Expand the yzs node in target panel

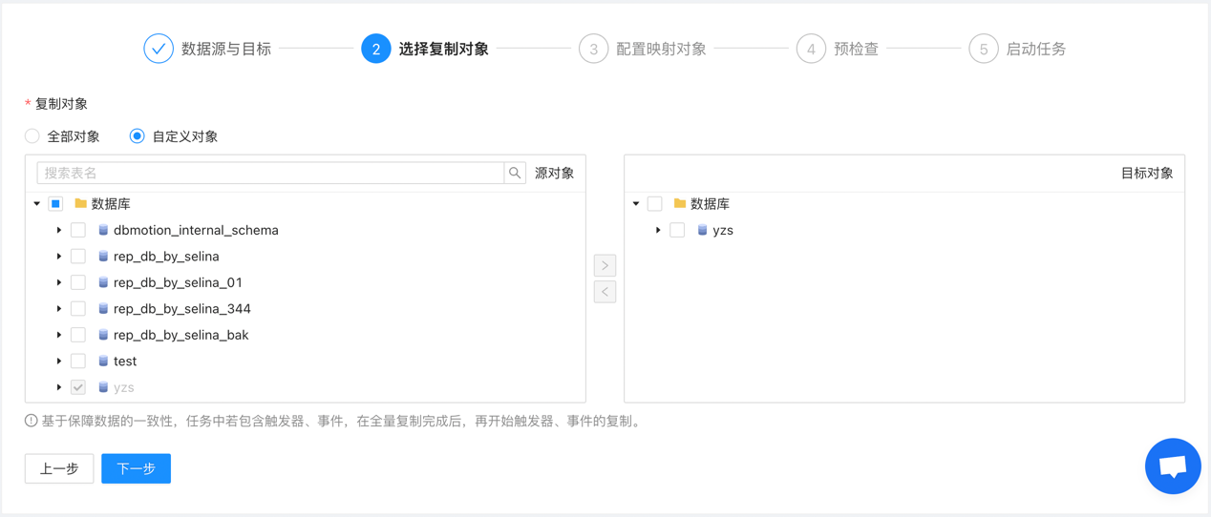click(x=658, y=230)
